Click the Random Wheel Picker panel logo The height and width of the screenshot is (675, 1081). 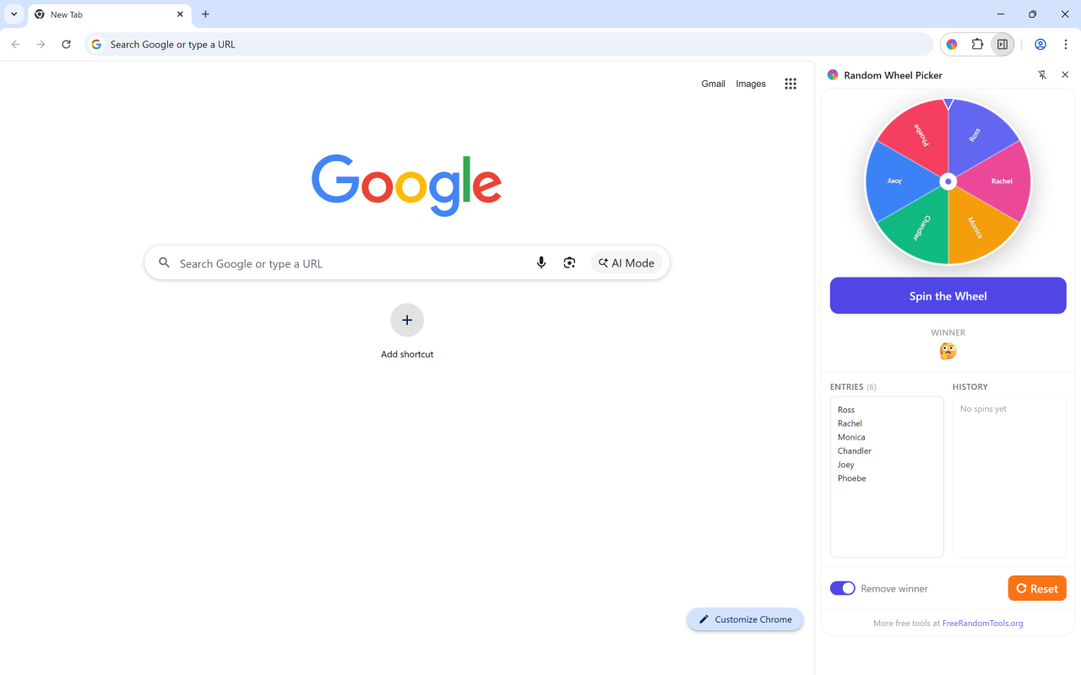tap(833, 75)
